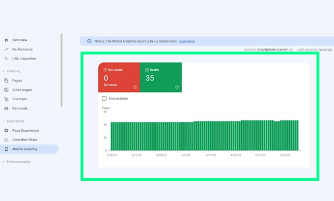Expand the Enhancements section

pyautogui.click(x=3, y=162)
